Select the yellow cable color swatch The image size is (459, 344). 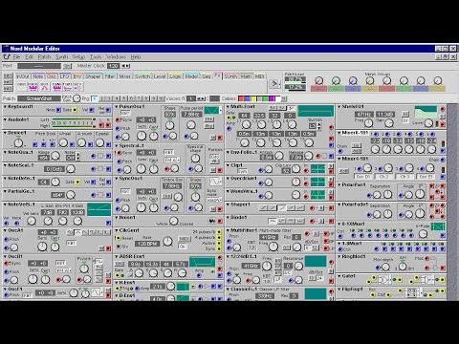click(253, 98)
